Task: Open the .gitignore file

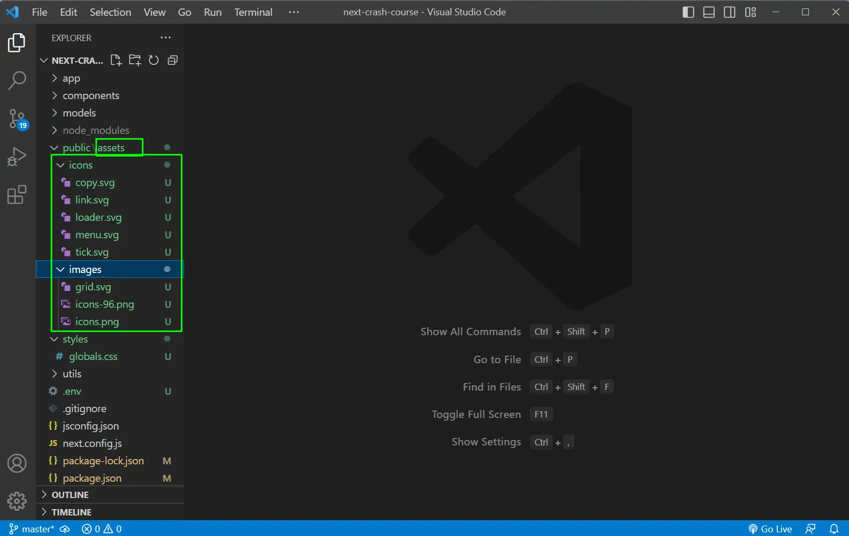Action: [x=110, y=408]
